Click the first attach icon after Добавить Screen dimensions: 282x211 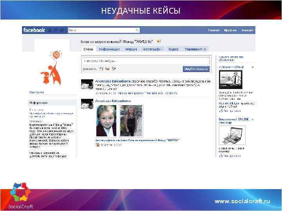[x=101, y=69]
